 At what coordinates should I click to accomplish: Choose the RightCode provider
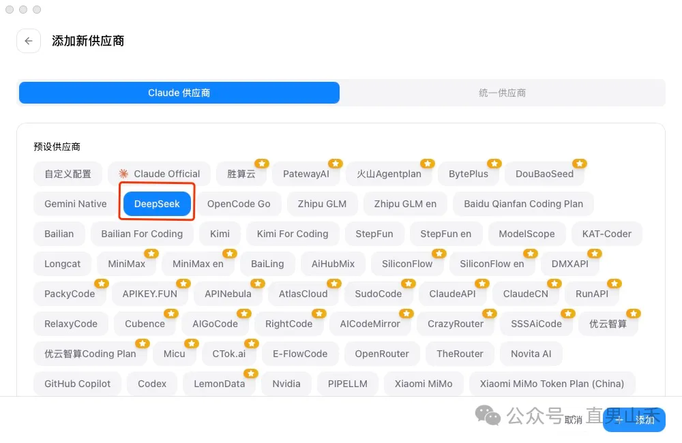pyautogui.click(x=288, y=324)
